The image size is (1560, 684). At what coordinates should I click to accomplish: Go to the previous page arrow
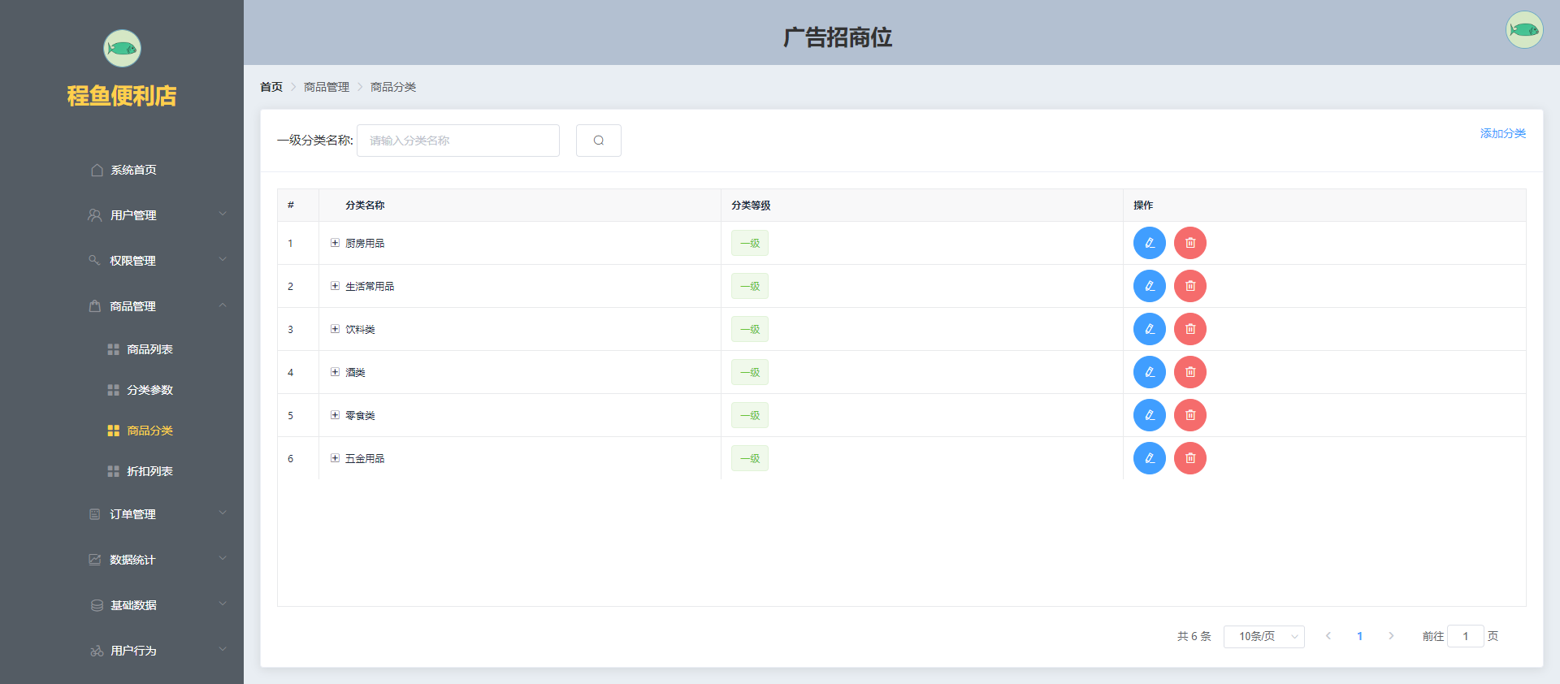1328,636
